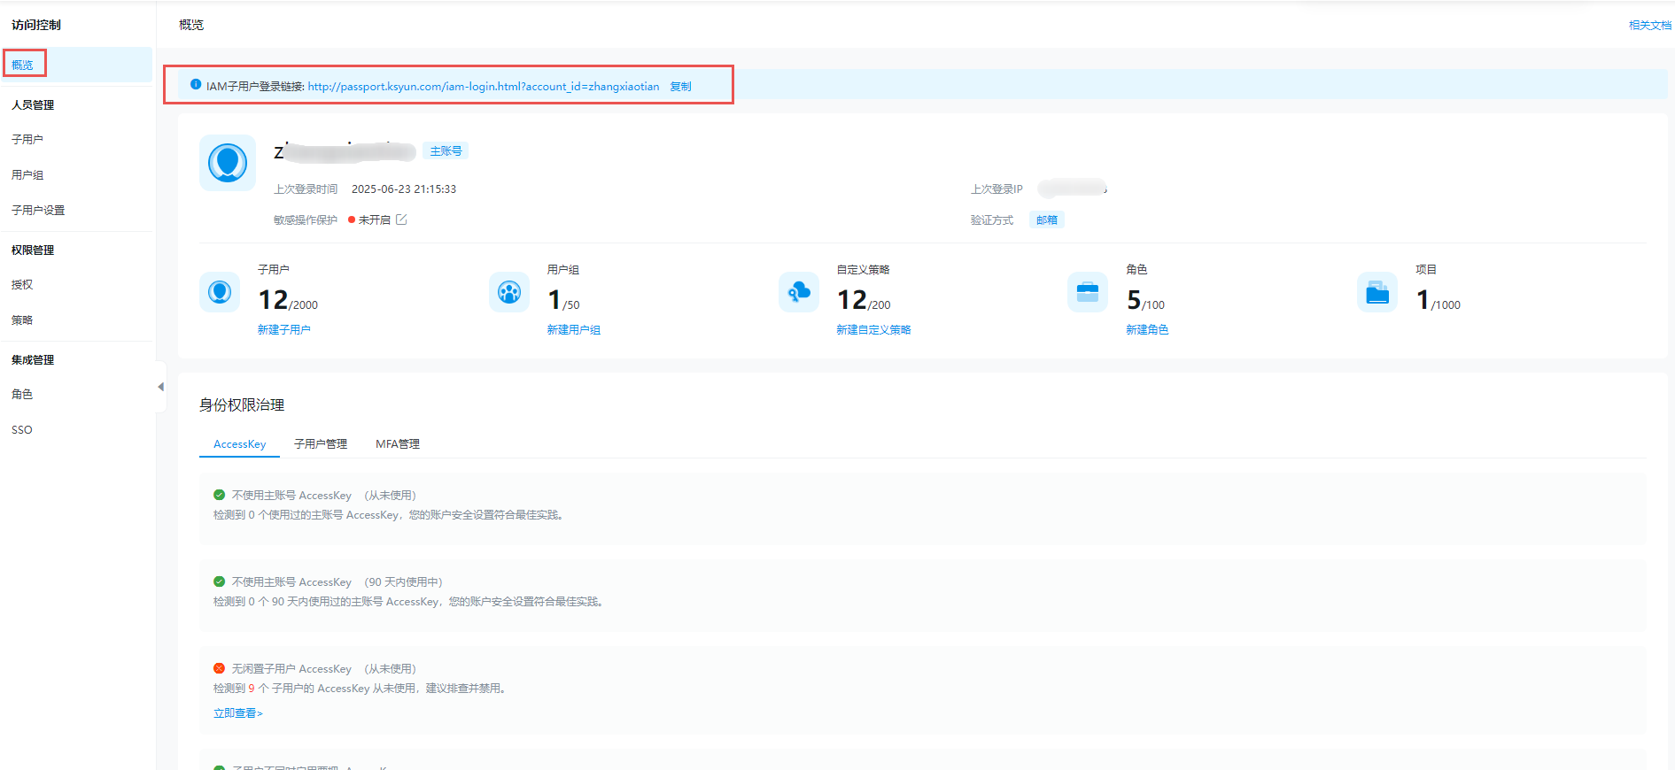Edit sensitive operation protection pencil icon
The height and width of the screenshot is (770, 1675).
click(401, 219)
